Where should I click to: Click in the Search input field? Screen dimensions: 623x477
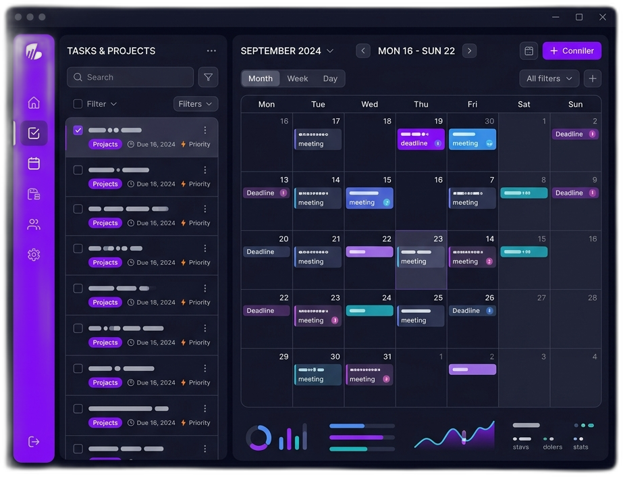coord(130,77)
